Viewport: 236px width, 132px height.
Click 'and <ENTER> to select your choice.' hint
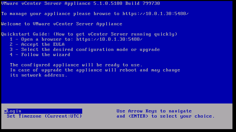[x=166, y=116]
